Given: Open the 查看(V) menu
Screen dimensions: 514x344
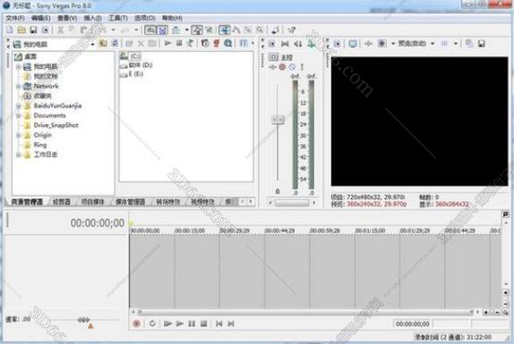Looking at the screenshot, I should [x=67, y=18].
